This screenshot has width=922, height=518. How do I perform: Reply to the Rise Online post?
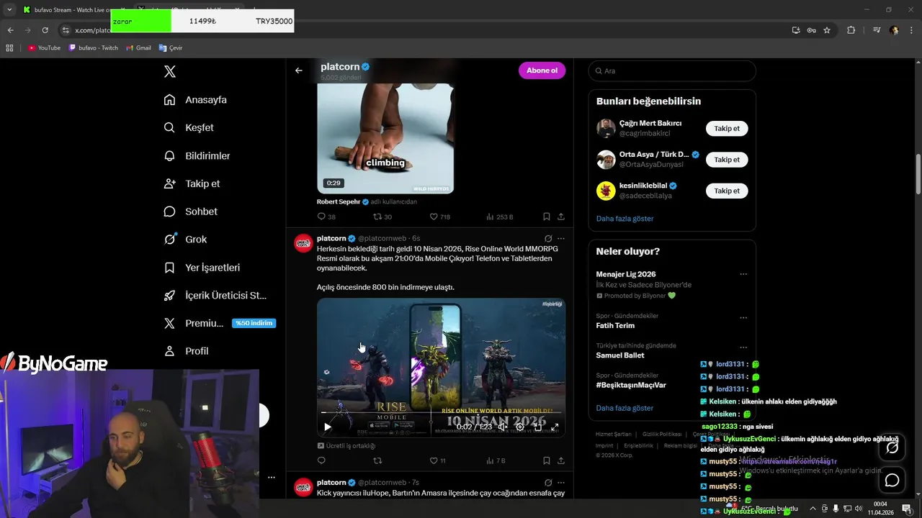pos(321,460)
